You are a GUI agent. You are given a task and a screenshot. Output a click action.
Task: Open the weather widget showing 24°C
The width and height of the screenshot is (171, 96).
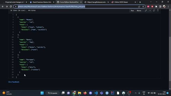pos(7,93)
